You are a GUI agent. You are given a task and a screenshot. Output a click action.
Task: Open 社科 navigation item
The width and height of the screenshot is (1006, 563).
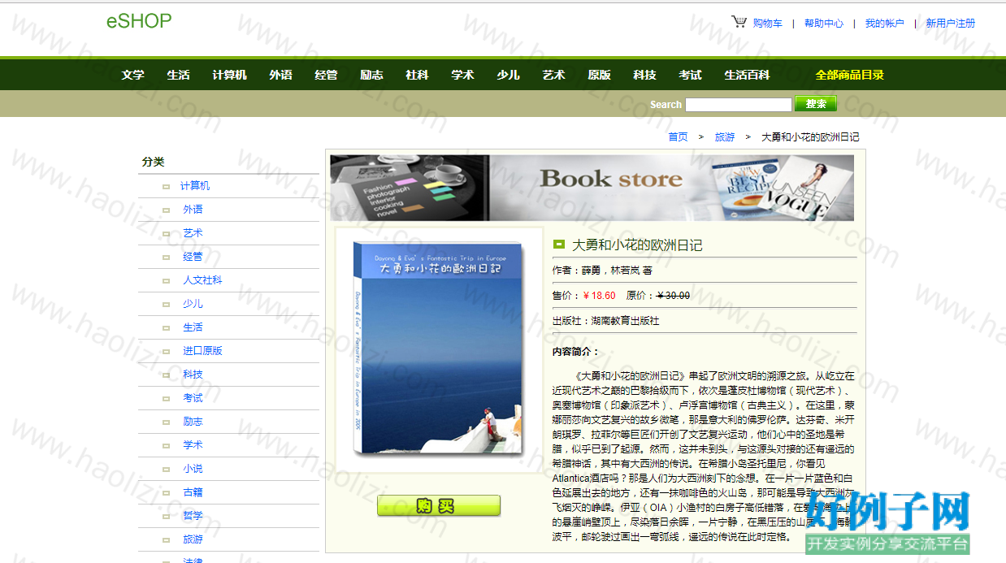click(x=418, y=75)
